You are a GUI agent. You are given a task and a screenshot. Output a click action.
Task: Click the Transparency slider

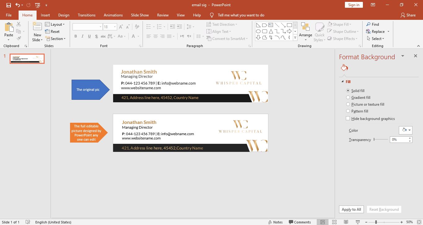381,139
